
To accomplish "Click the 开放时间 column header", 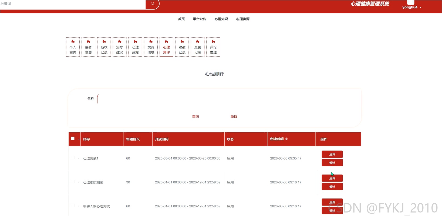I will pyautogui.click(x=188, y=139).
